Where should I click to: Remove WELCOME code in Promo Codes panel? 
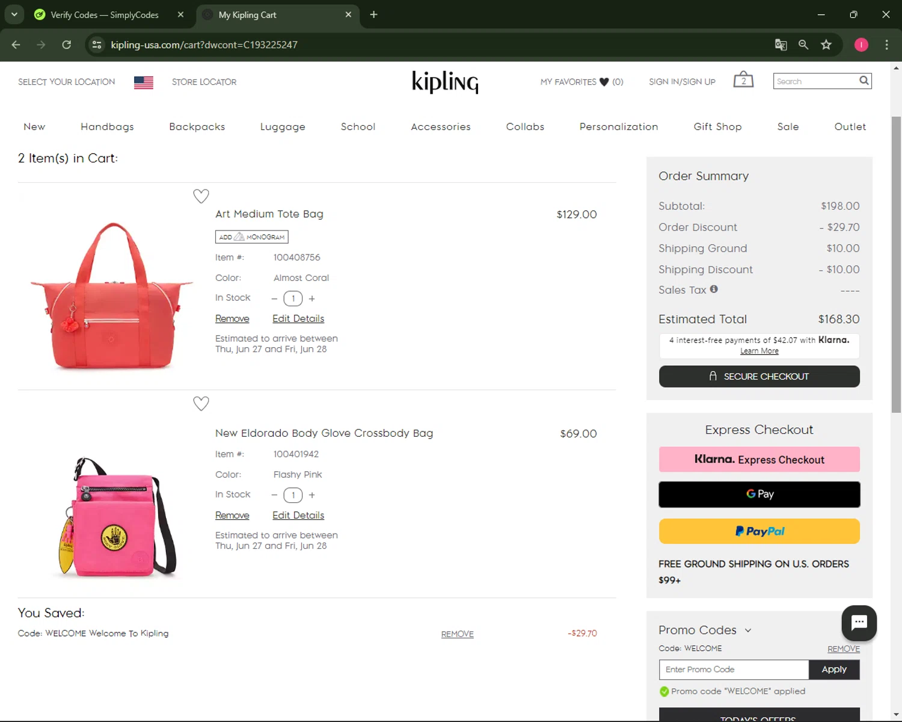point(843,649)
